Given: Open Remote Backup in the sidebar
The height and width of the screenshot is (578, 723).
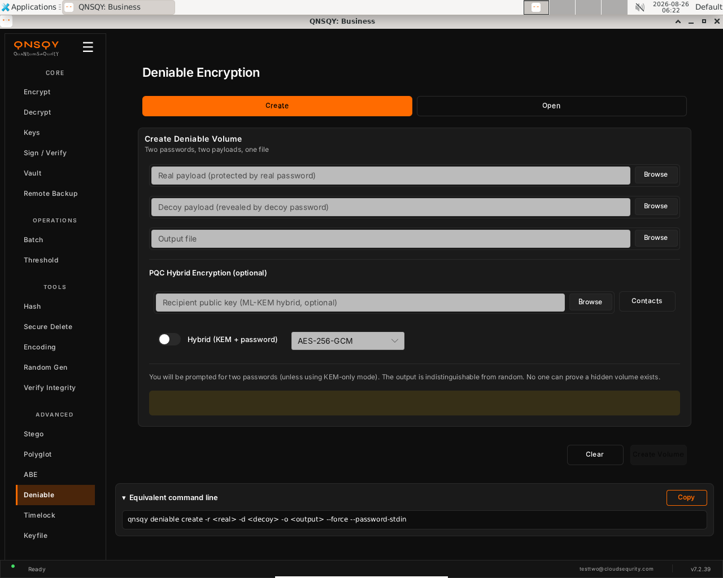Looking at the screenshot, I should tap(55, 194).
